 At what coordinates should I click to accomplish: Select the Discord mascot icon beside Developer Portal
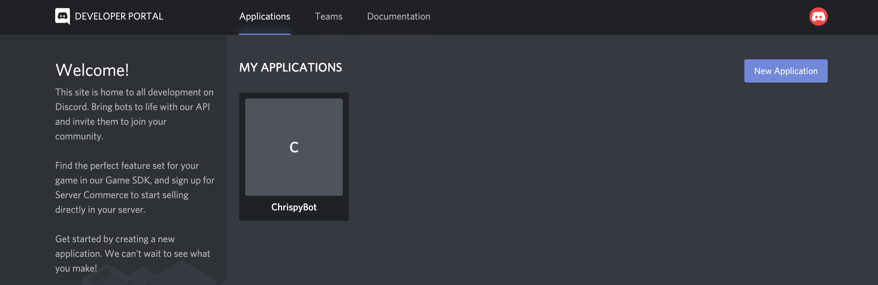point(63,16)
